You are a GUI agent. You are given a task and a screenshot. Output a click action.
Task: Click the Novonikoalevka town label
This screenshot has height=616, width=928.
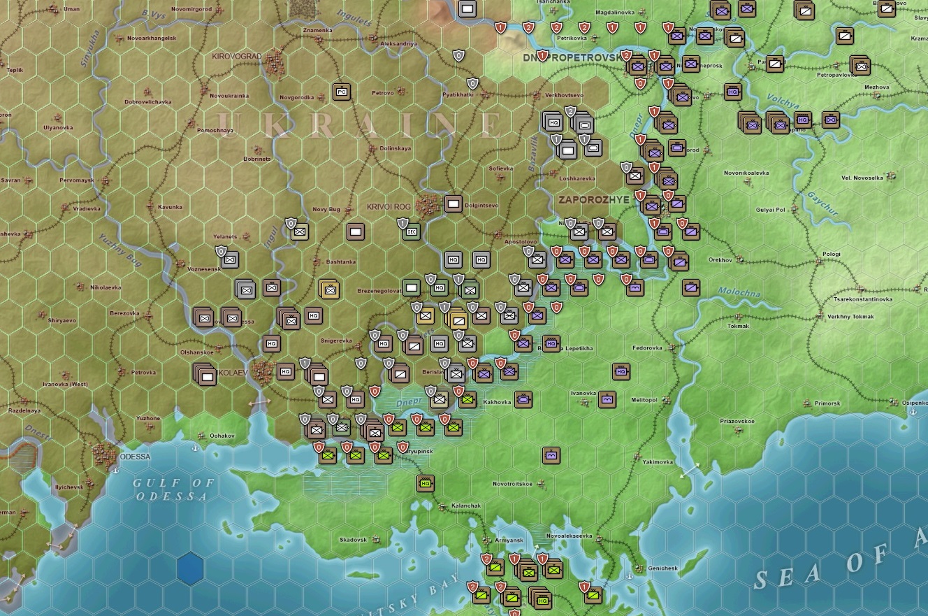pos(746,173)
